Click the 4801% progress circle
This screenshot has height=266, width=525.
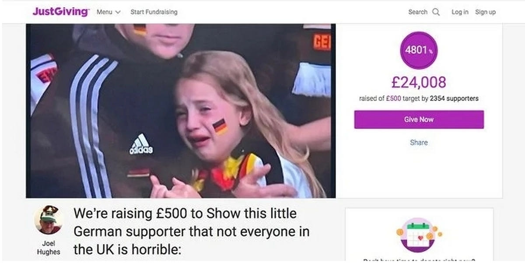click(419, 50)
